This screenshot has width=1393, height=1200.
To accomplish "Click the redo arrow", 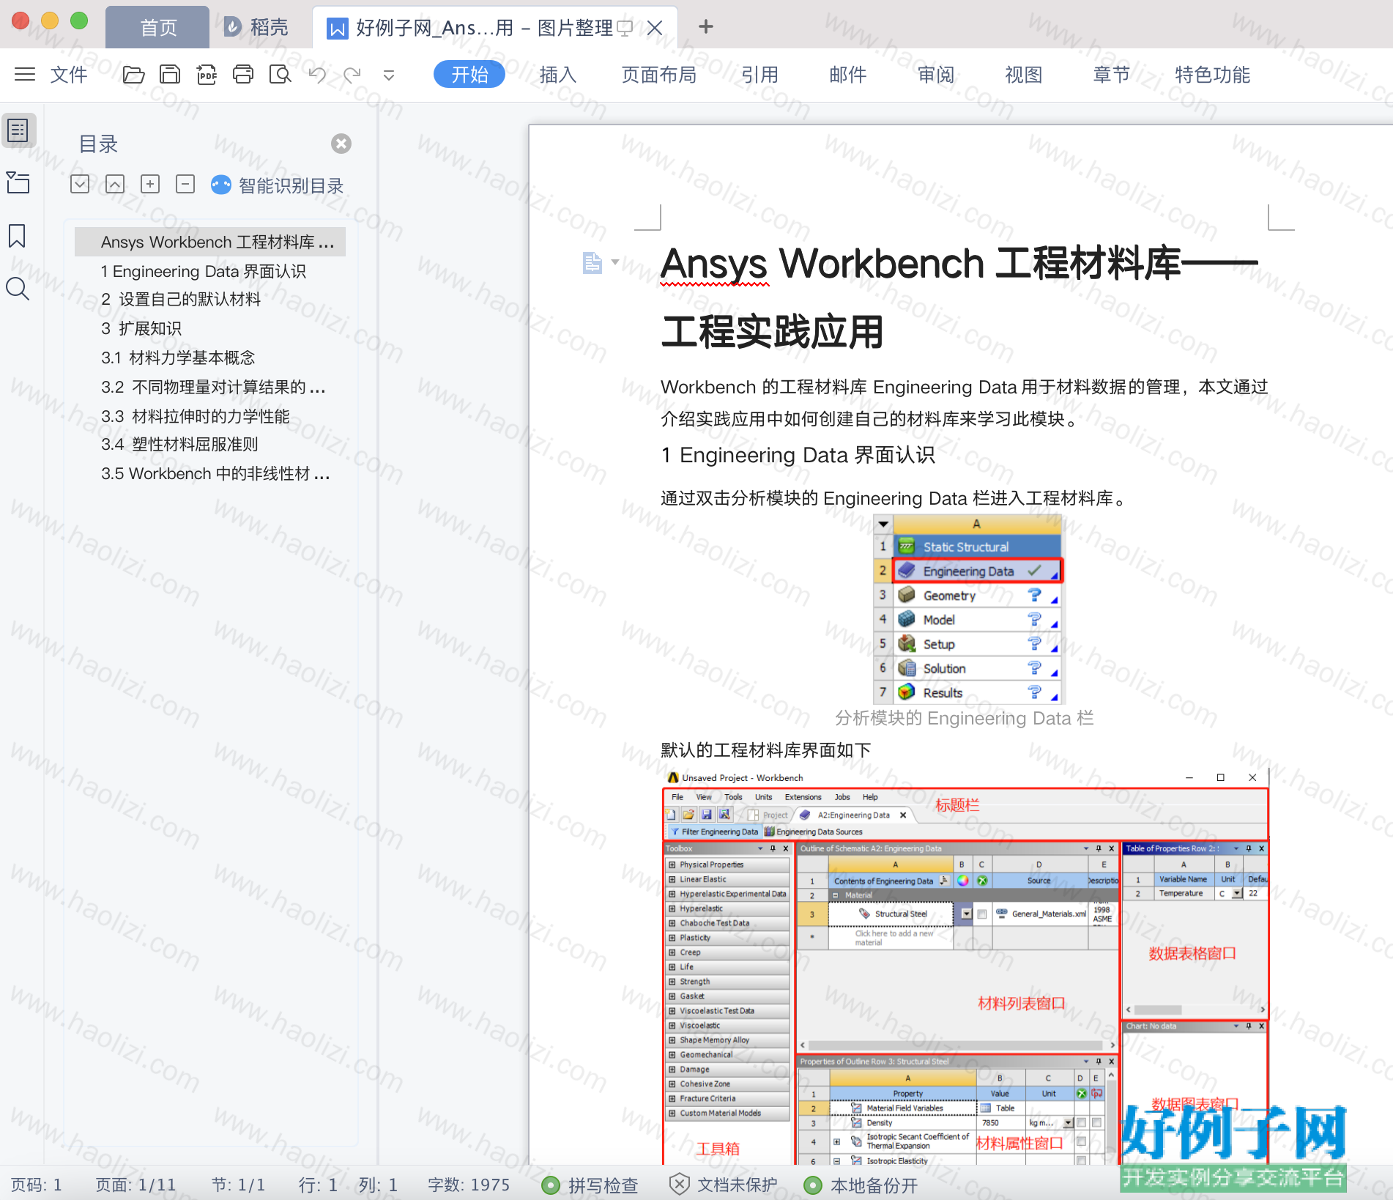I will click(x=352, y=74).
